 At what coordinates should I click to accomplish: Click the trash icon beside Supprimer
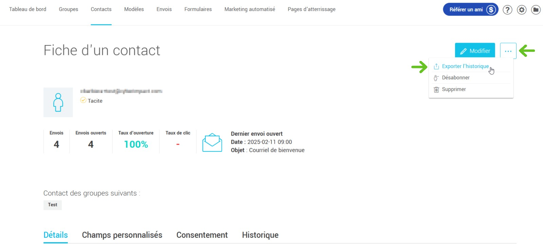(436, 90)
